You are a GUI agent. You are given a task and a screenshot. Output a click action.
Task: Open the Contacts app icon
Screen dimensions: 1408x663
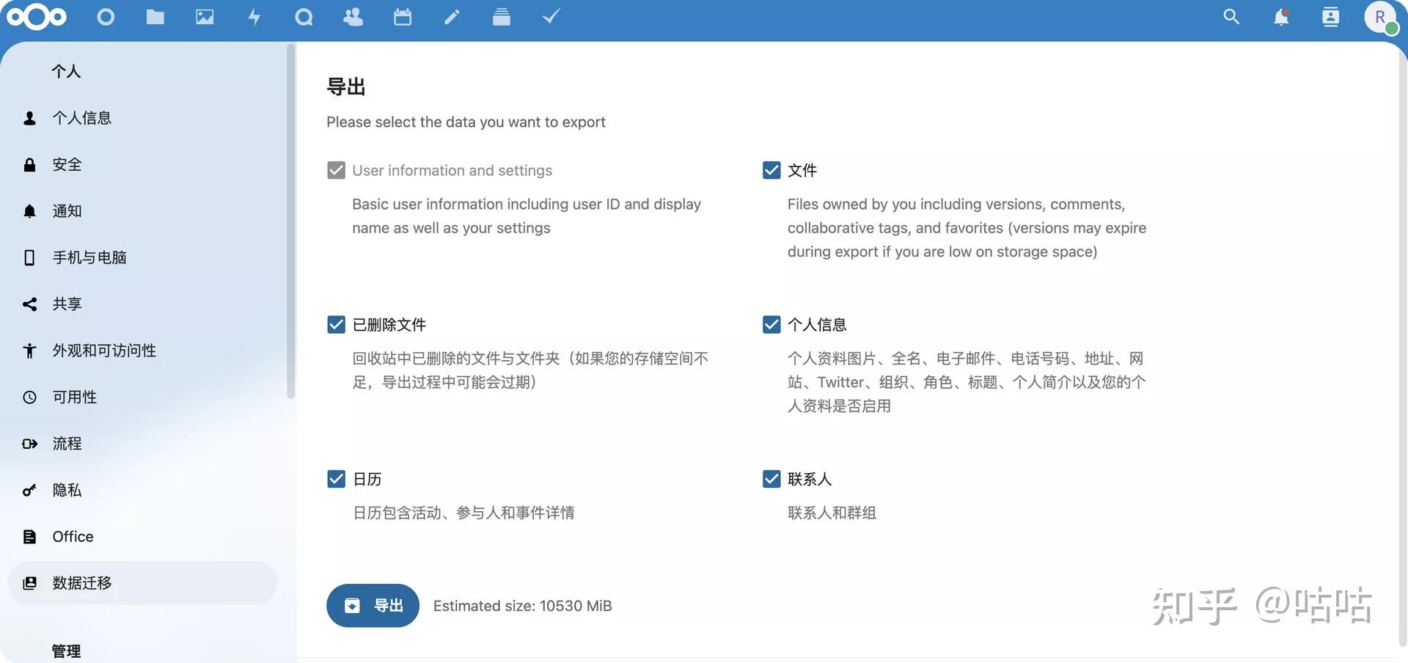tap(353, 16)
